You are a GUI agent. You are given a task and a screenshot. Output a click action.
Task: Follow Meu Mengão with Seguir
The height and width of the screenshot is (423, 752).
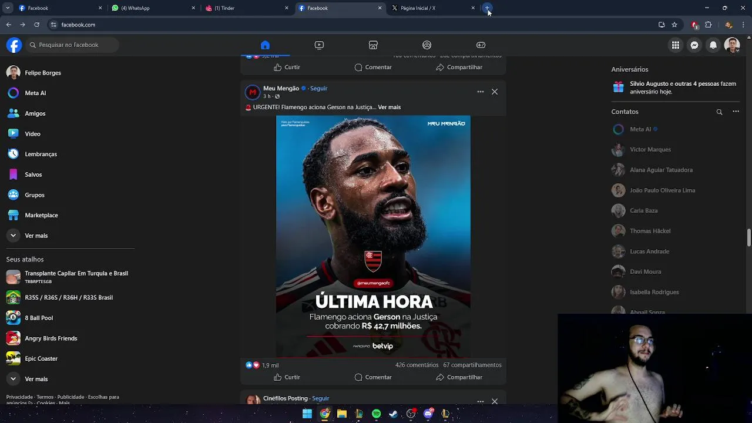(x=318, y=89)
